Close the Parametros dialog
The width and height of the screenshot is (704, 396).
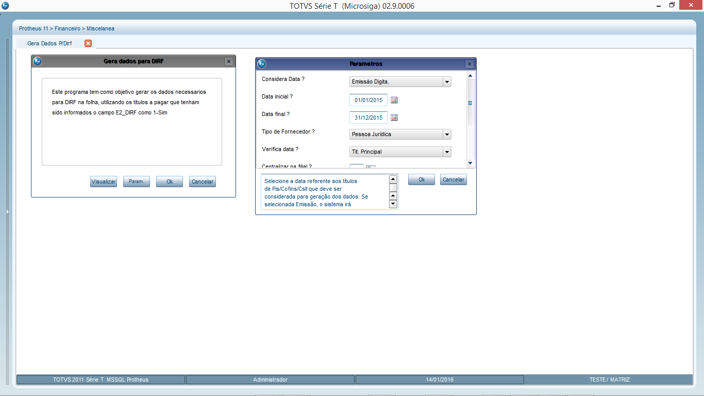pos(469,64)
